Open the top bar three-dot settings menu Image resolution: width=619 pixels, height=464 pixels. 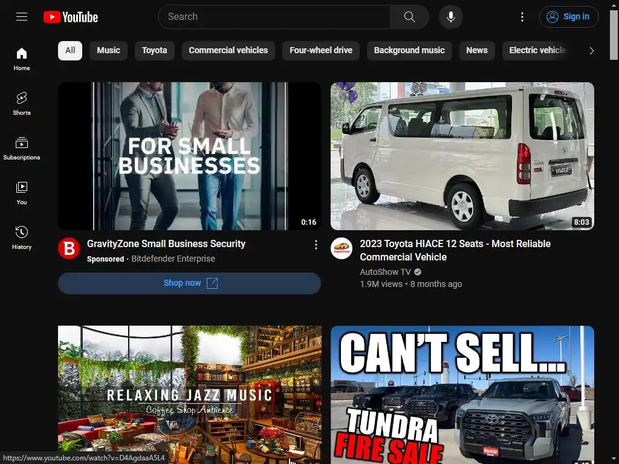(x=522, y=16)
